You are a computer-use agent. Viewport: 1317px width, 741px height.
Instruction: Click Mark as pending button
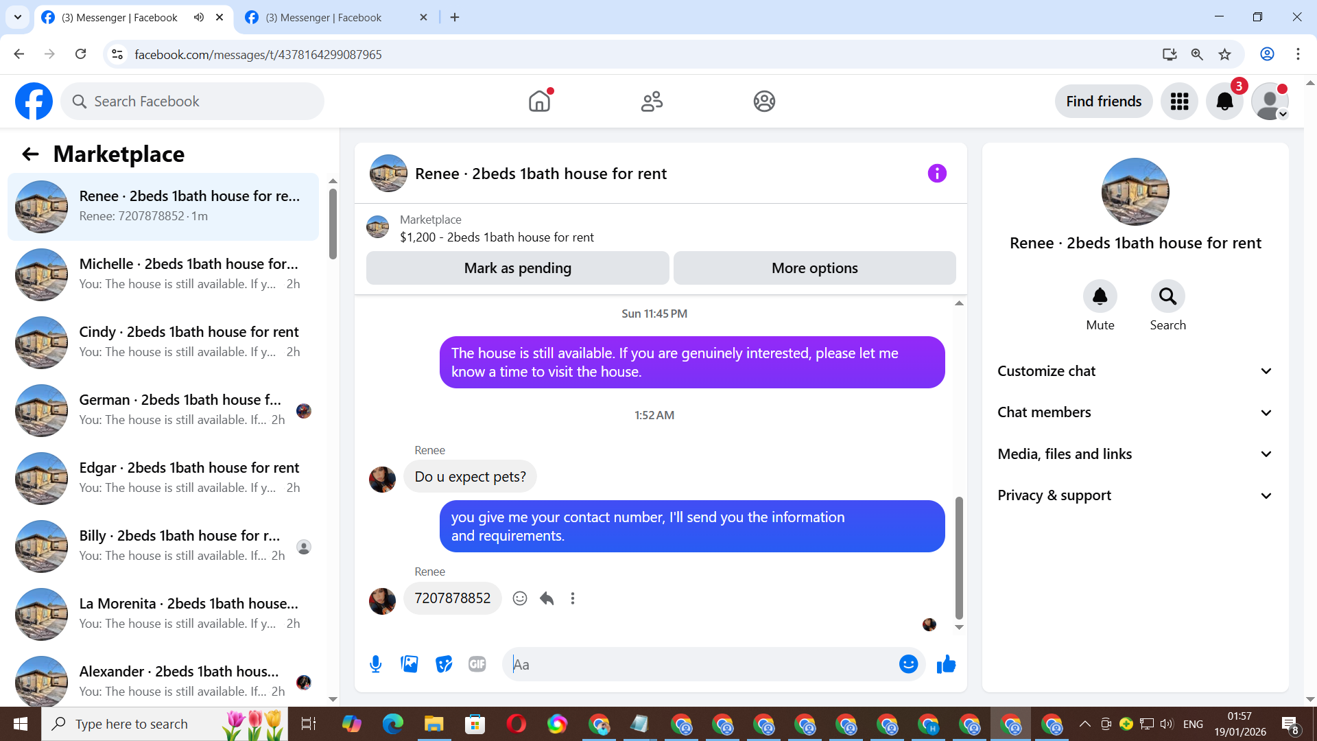[517, 268]
